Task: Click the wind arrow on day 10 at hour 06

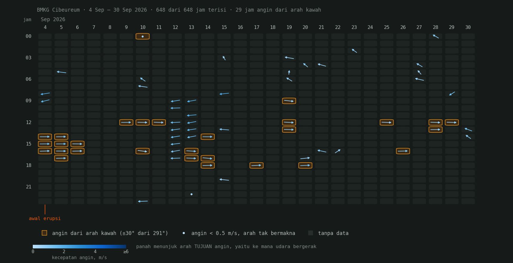Action: tap(142, 79)
